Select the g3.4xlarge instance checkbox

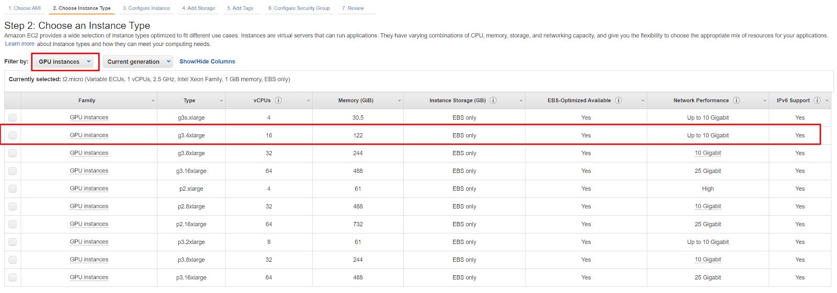tap(13, 135)
